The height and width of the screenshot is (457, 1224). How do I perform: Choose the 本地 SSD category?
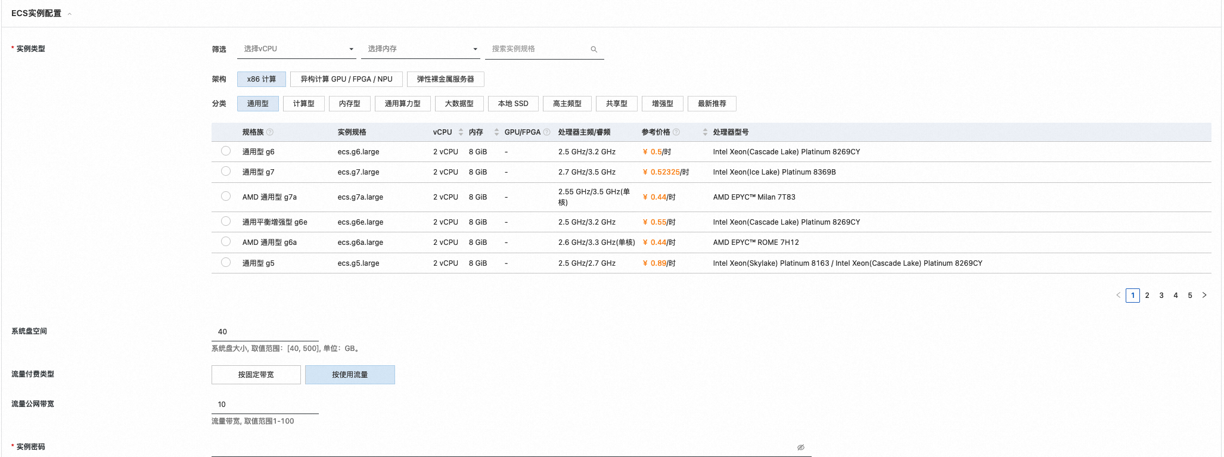513,104
